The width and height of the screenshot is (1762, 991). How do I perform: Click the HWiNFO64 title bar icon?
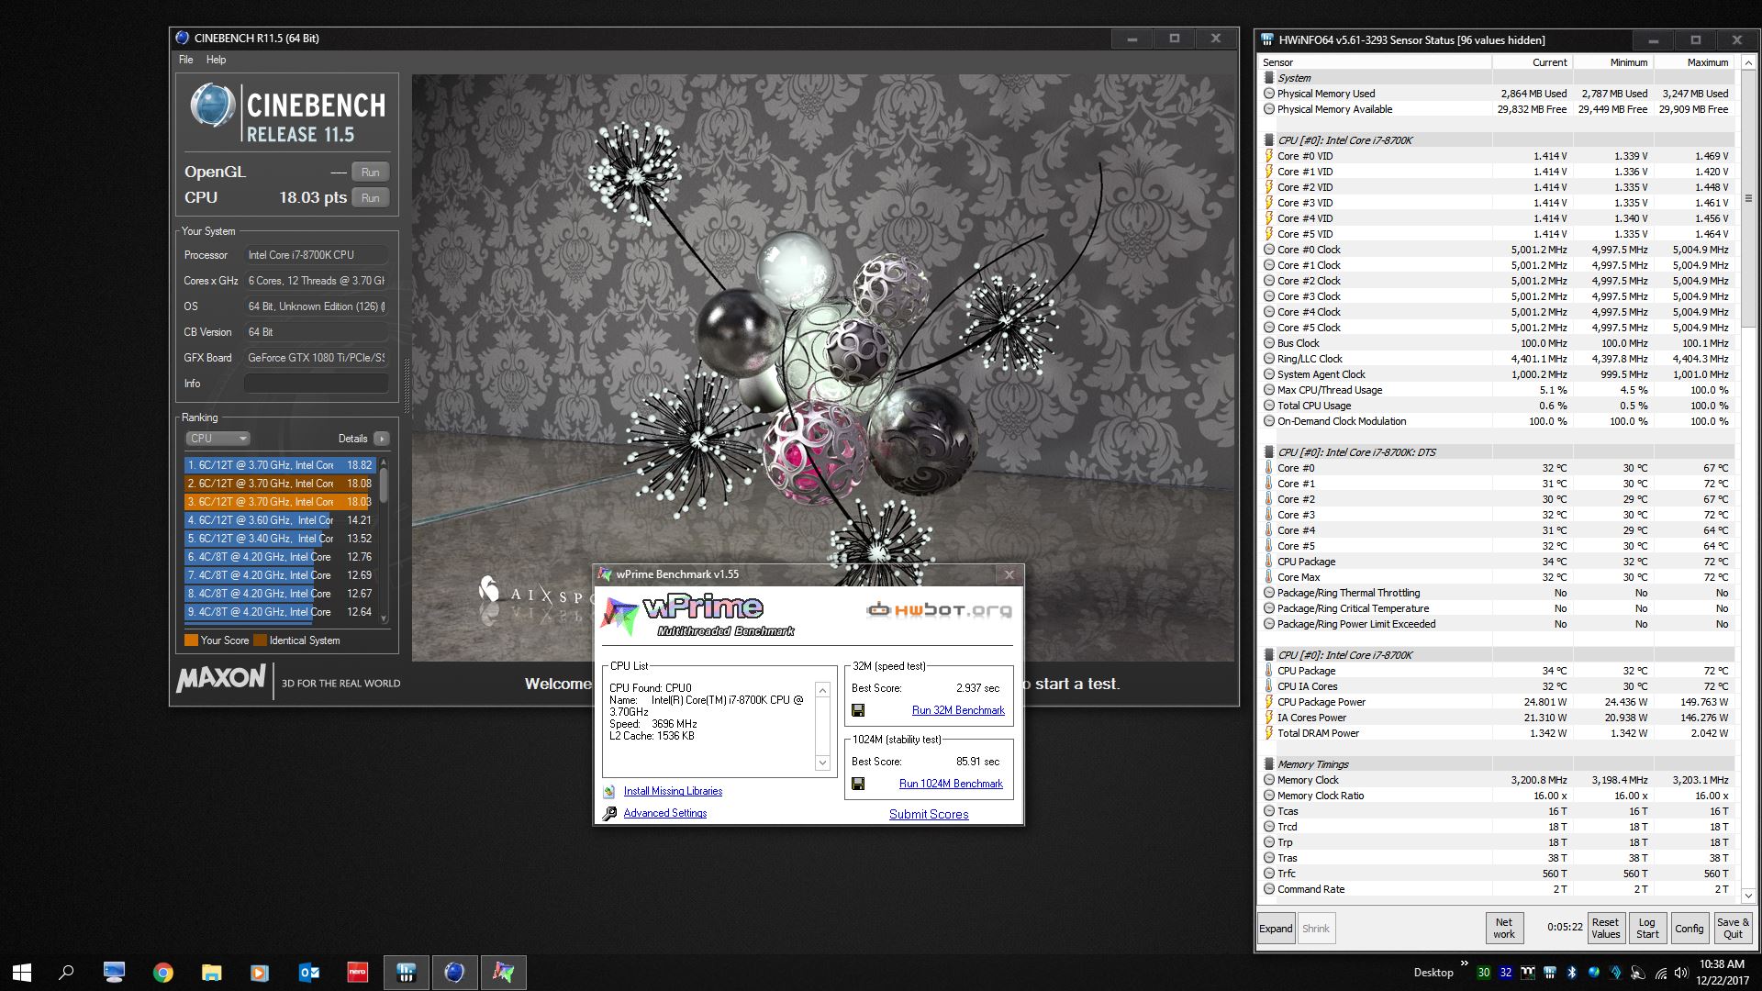click(x=1267, y=40)
